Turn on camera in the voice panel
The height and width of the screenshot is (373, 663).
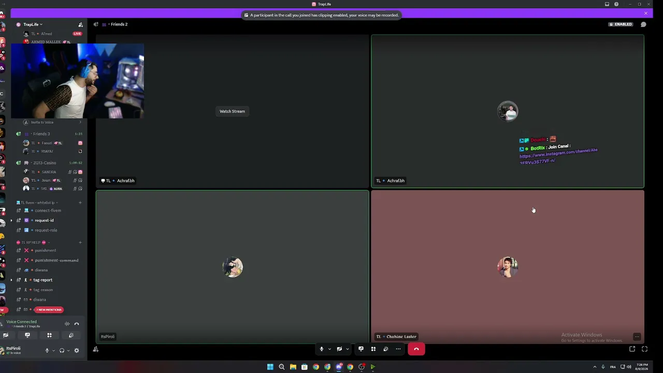click(x=6, y=335)
